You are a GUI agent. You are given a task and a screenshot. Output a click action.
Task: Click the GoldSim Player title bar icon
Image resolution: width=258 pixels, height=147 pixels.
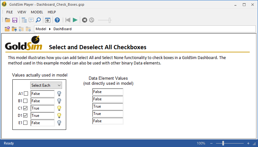(4, 4)
